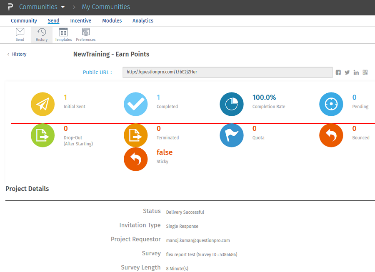Image resolution: width=375 pixels, height=272 pixels.
Task: Click the Project Details heading
Action: 27,189
